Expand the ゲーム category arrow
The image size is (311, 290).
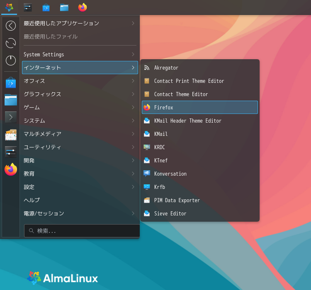[133, 107]
